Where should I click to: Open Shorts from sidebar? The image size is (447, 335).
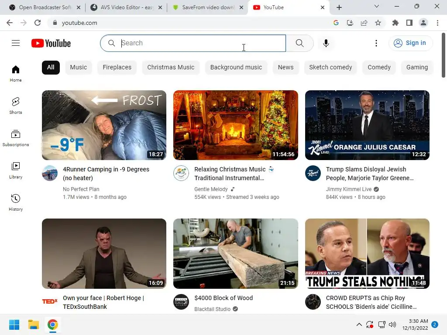click(x=16, y=106)
